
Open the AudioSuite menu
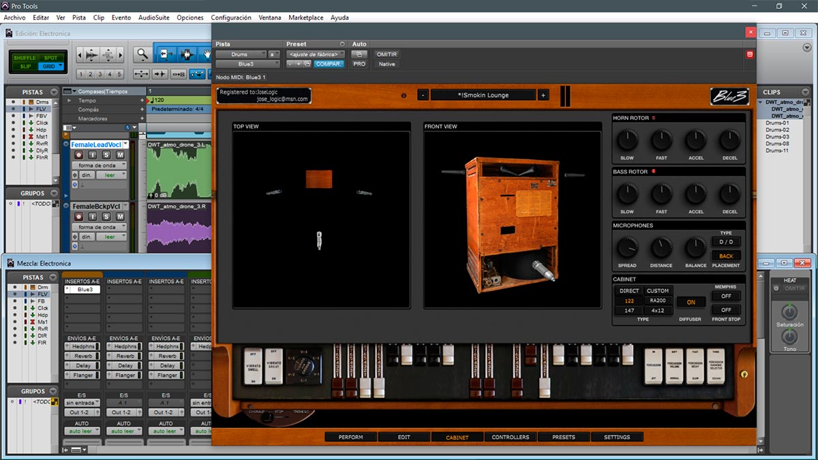point(154,18)
